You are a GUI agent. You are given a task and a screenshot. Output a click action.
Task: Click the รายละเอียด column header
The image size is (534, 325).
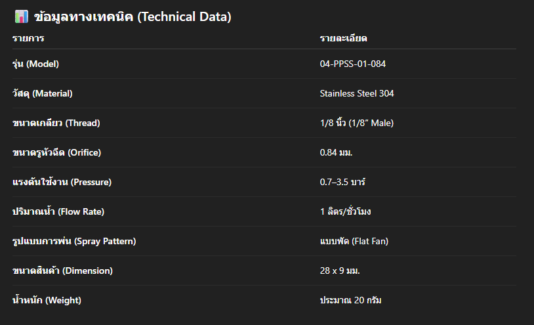click(343, 39)
